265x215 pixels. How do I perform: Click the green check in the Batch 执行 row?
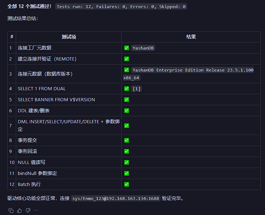[x=126, y=184]
